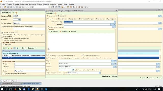Select row BENEFIT бонусная карта in list

pos(23,53)
